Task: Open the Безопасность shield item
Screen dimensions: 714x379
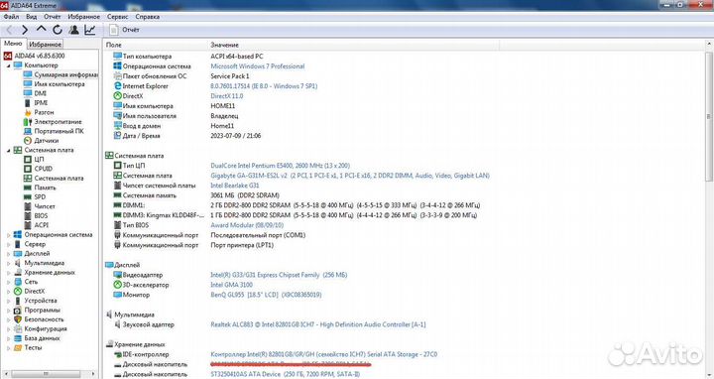Action: pyautogui.click(x=39, y=319)
